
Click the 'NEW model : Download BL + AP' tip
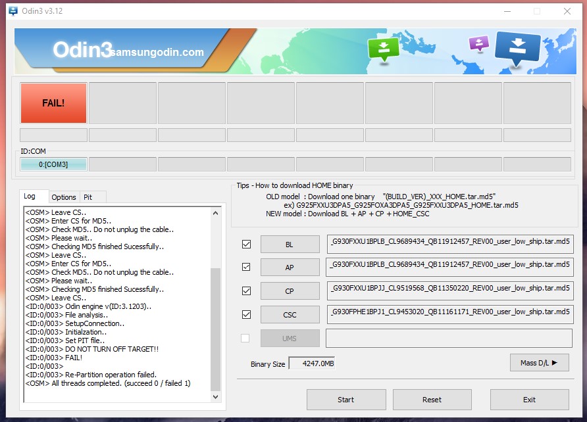point(347,214)
